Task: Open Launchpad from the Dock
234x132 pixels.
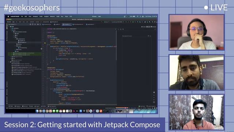Action: click(41, 111)
